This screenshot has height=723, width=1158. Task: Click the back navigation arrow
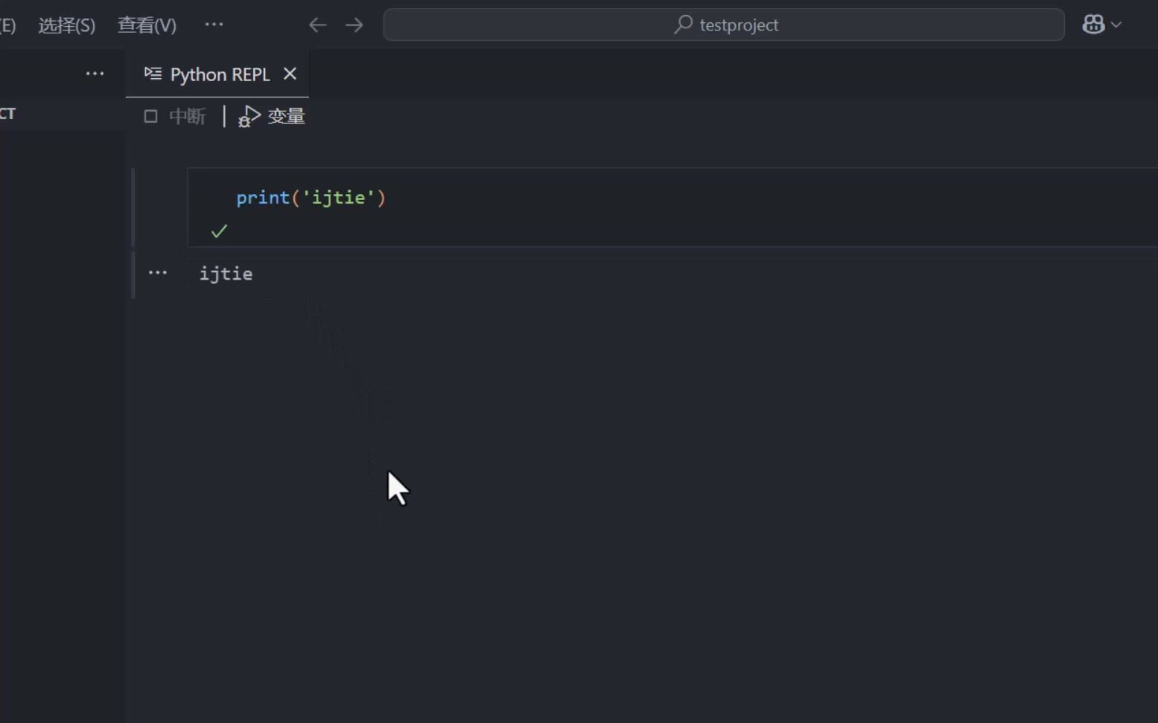pyautogui.click(x=317, y=25)
